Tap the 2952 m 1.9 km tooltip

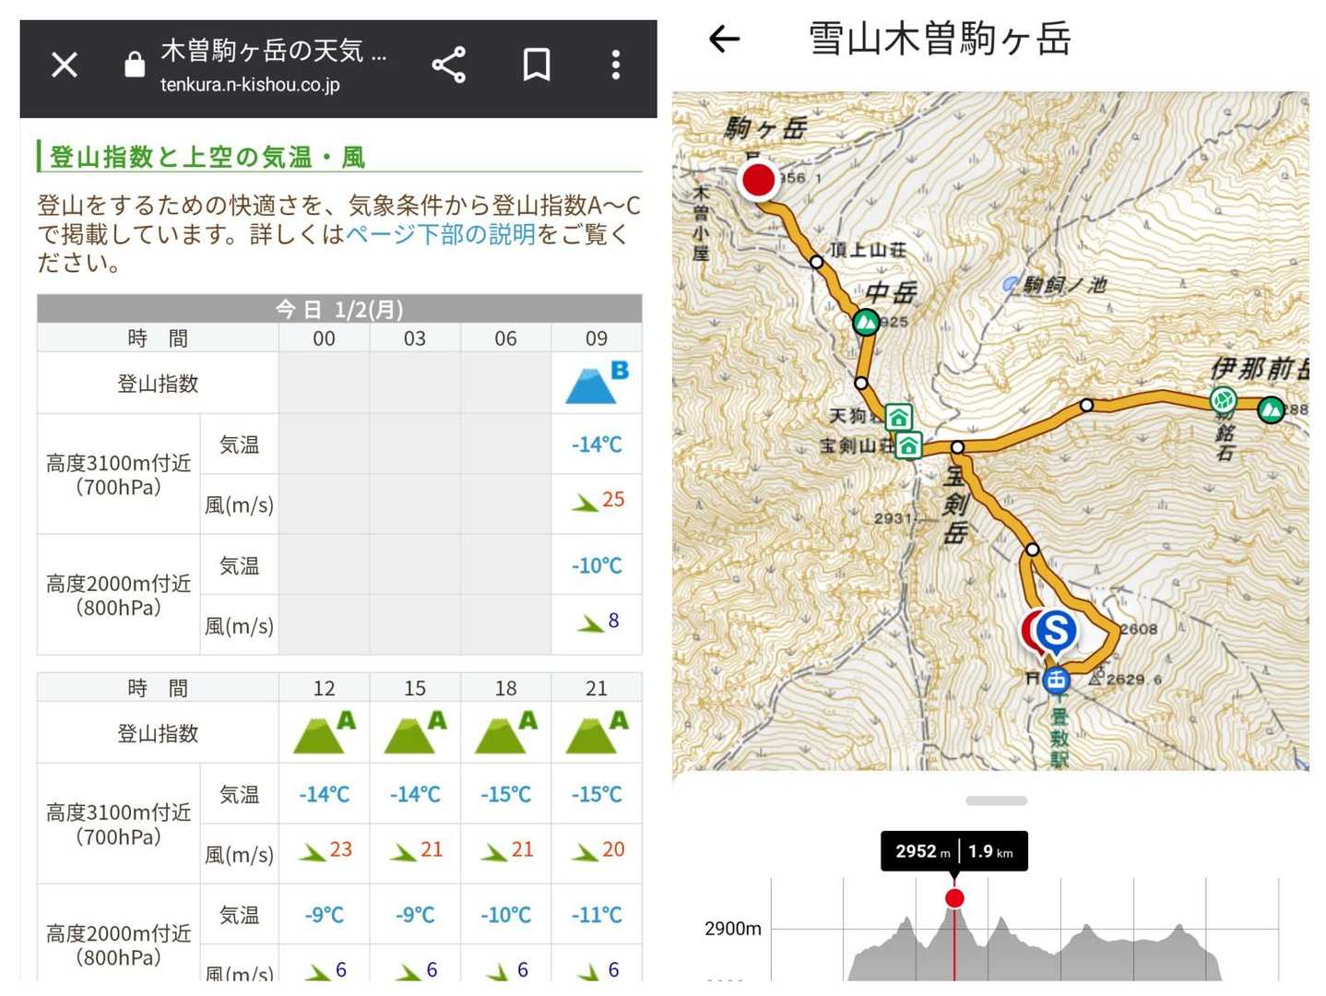click(x=953, y=851)
